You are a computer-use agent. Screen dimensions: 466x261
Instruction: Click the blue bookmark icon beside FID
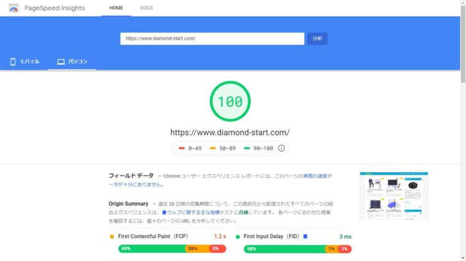(305, 236)
